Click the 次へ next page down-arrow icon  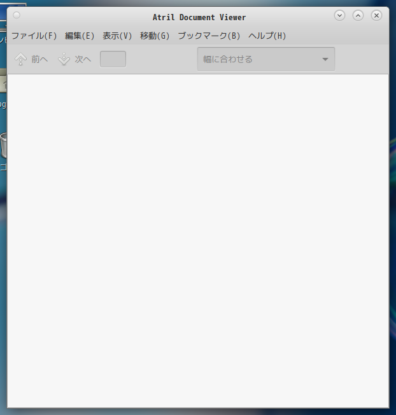tap(64, 59)
